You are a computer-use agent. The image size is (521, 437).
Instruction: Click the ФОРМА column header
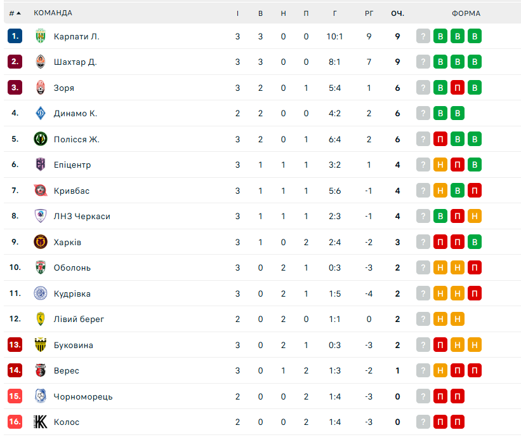pyautogui.click(x=466, y=13)
